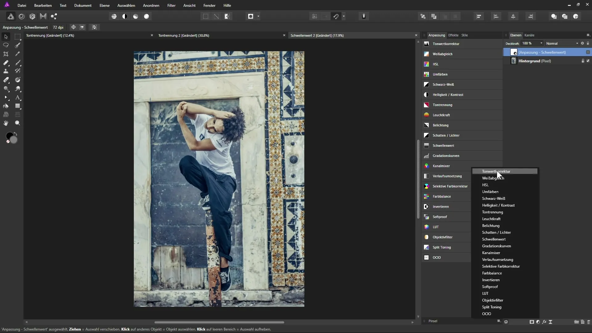This screenshot has height=333, width=592.
Task: Switch to the Liquify Persona
Action: tap(22, 16)
